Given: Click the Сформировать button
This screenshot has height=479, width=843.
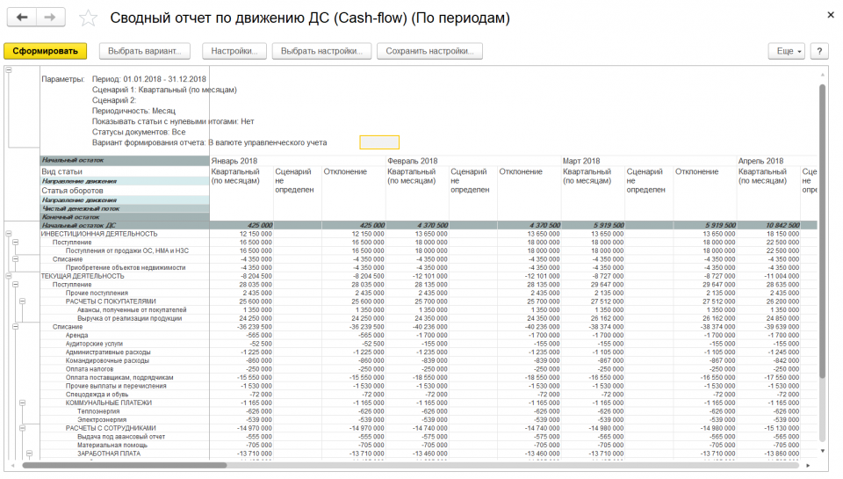Looking at the screenshot, I should coord(45,51).
